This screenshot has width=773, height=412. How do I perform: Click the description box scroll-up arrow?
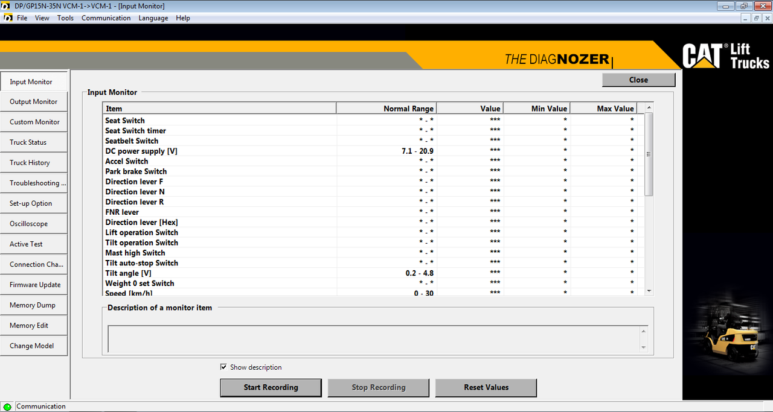[x=644, y=331]
